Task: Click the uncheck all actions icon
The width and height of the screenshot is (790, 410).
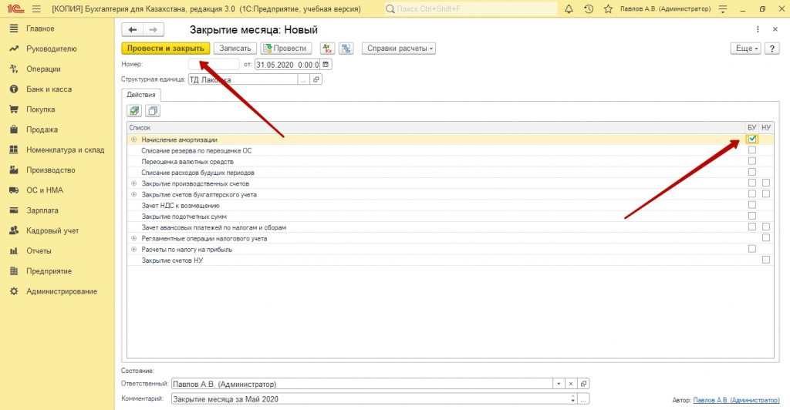Action: point(152,111)
